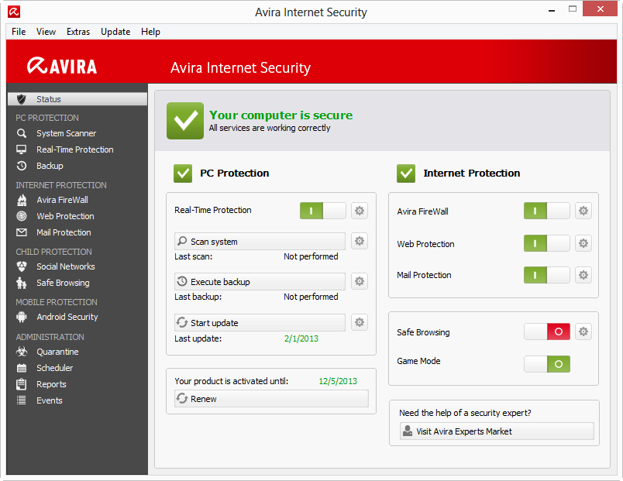Image resolution: width=623 pixels, height=481 pixels.
Task: Click the gear icon beside Real-Time Protection toggle
Action: [360, 211]
